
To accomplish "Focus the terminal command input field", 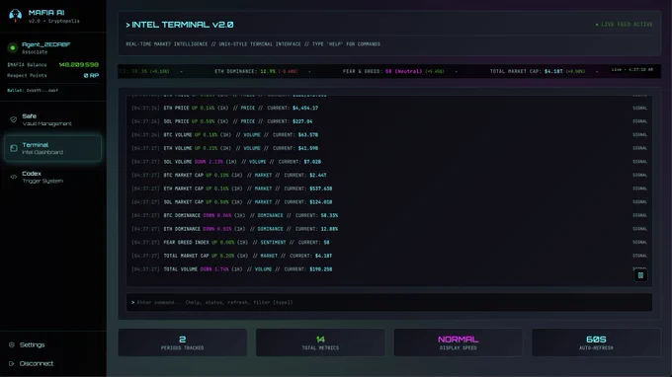I will click(x=389, y=302).
